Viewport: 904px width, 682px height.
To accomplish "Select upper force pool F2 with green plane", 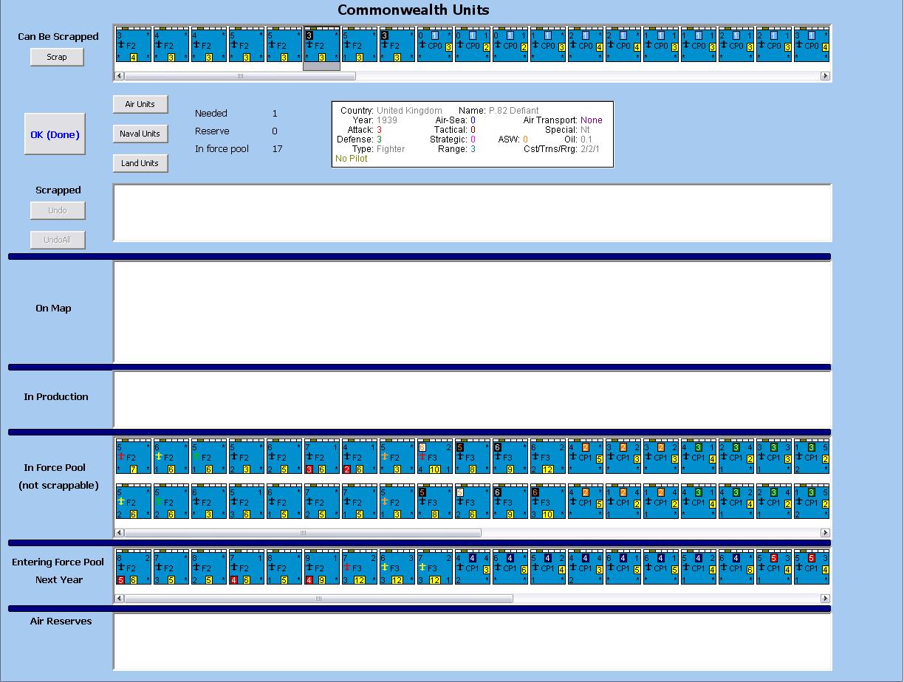I will [209, 457].
